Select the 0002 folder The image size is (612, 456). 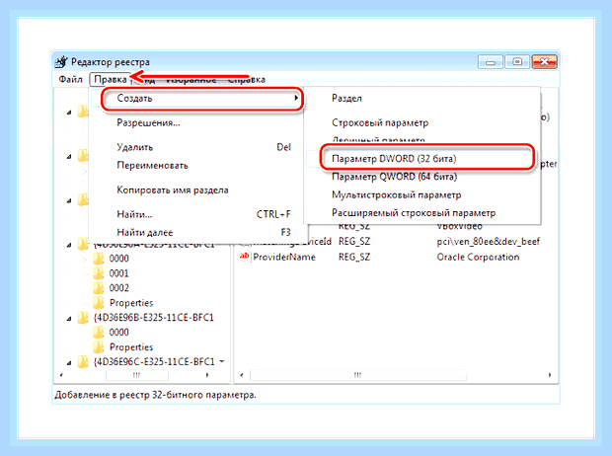point(118,288)
